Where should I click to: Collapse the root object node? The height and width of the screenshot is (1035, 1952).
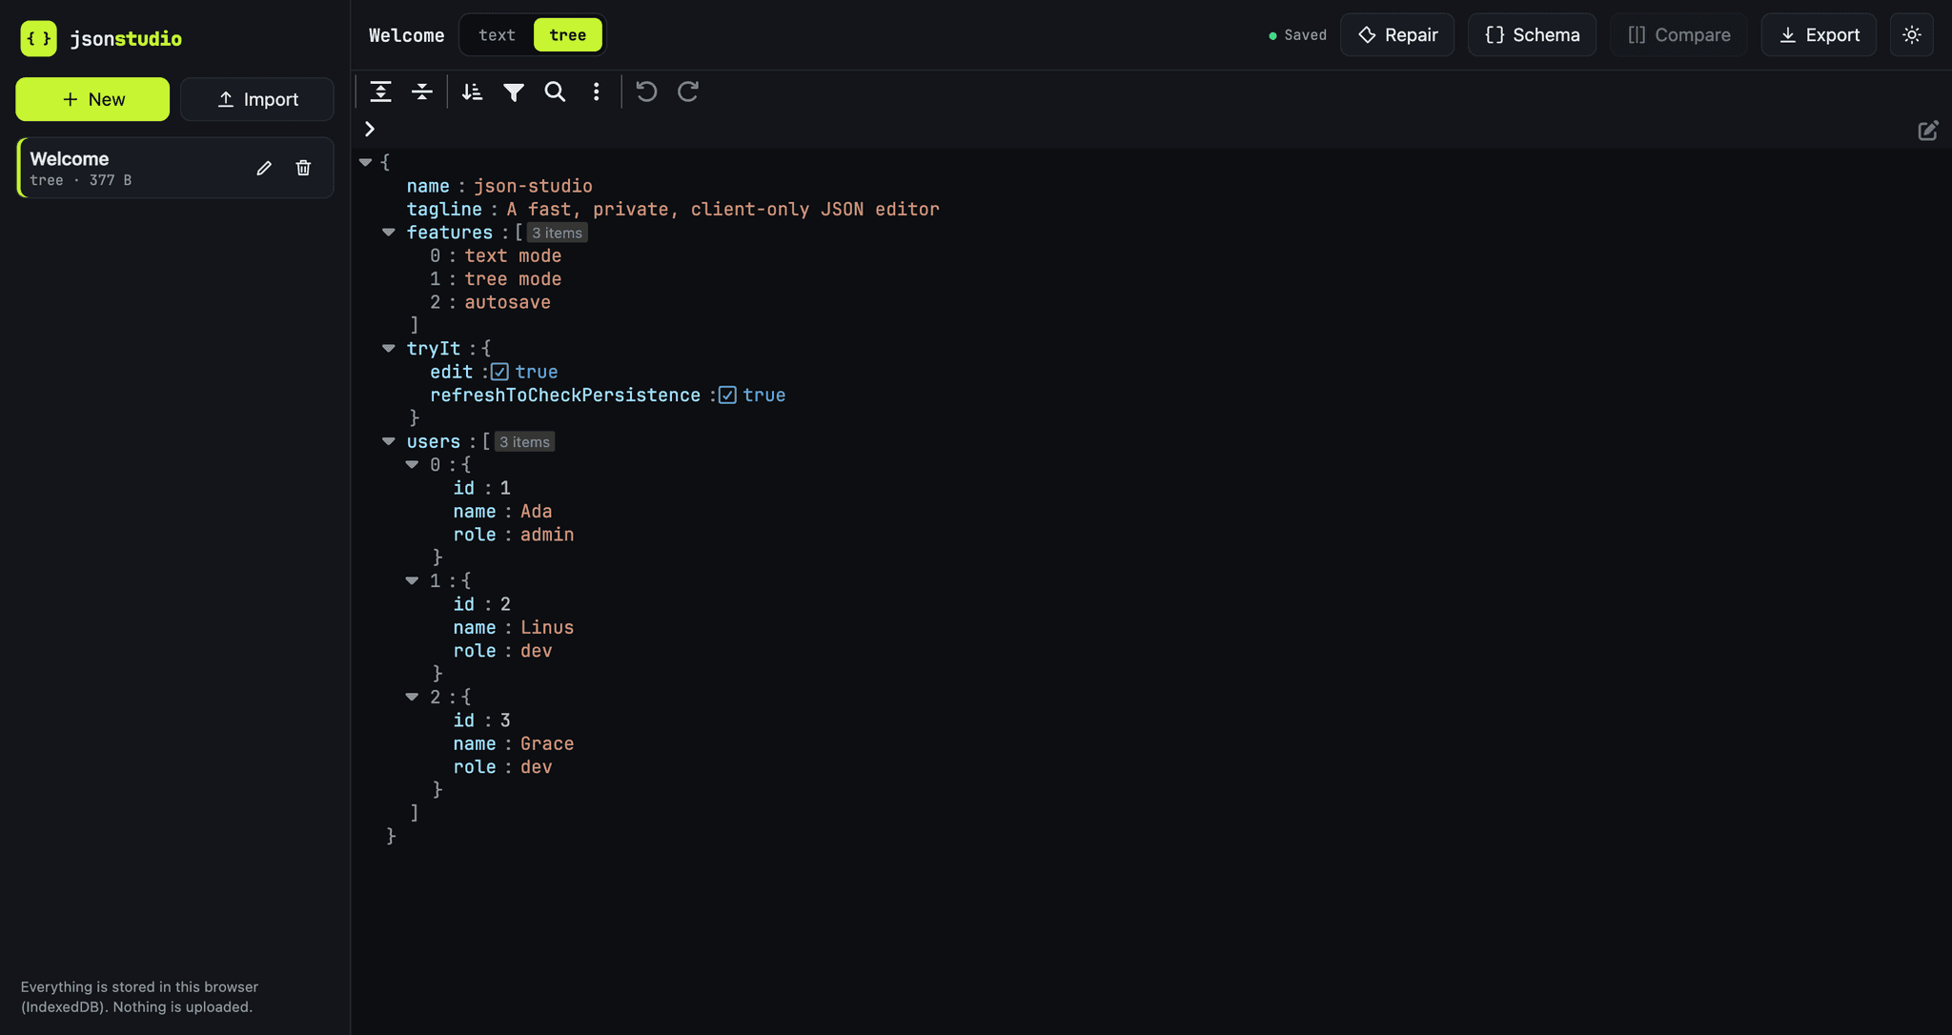(x=365, y=162)
